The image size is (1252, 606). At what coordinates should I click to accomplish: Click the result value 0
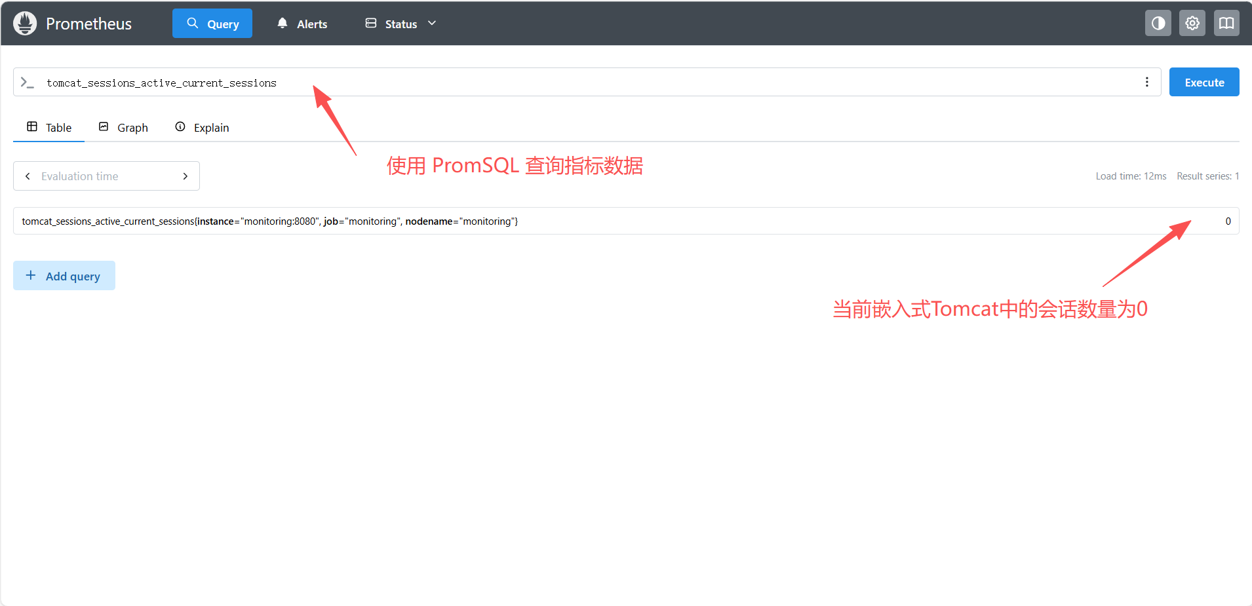tap(1228, 221)
